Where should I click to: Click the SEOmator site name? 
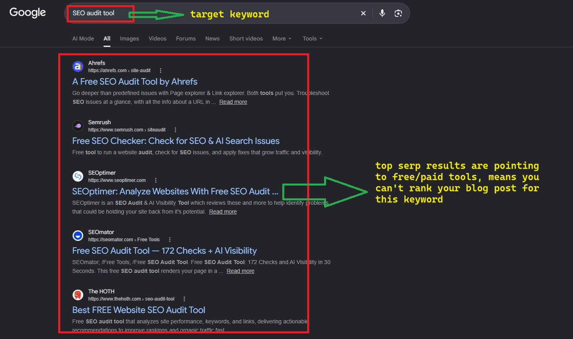(x=101, y=232)
